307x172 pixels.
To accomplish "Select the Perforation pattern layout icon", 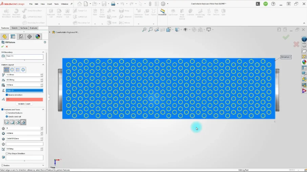I will pyautogui.click(x=6, y=70).
